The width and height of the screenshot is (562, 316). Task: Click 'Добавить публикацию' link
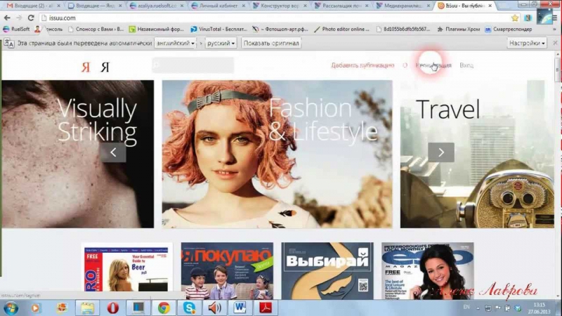click(x=362, y=65)
